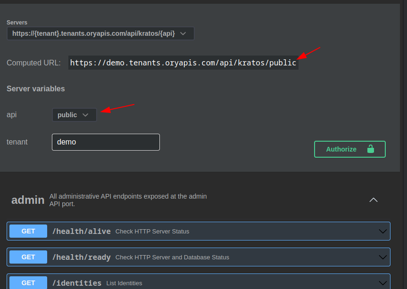Image resolution: width=407 pixels, height=289 pixels.
Task: Click the collapse arrow on the admin section
Action: point(374,200)
